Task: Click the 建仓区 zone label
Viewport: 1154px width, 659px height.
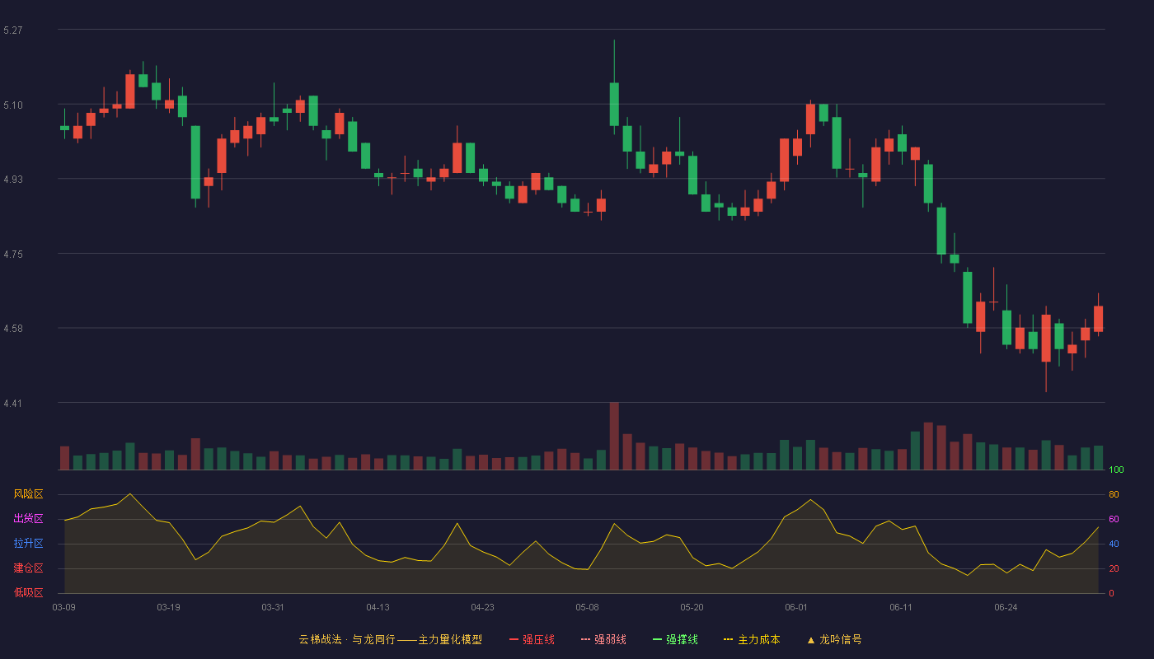Action: click(x=28, y=568)
